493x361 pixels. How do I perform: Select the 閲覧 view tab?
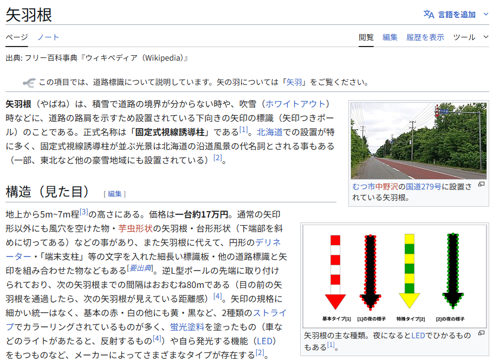pos(366,37)
